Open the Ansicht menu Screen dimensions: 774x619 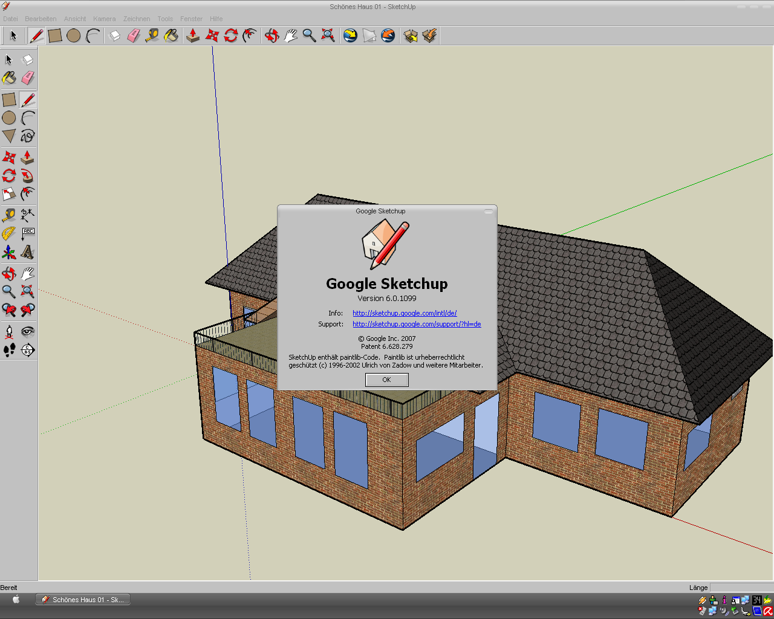75,19
